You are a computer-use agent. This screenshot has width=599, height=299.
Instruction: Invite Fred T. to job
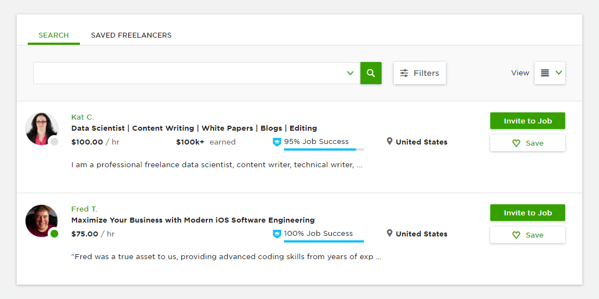pos(527,213)
